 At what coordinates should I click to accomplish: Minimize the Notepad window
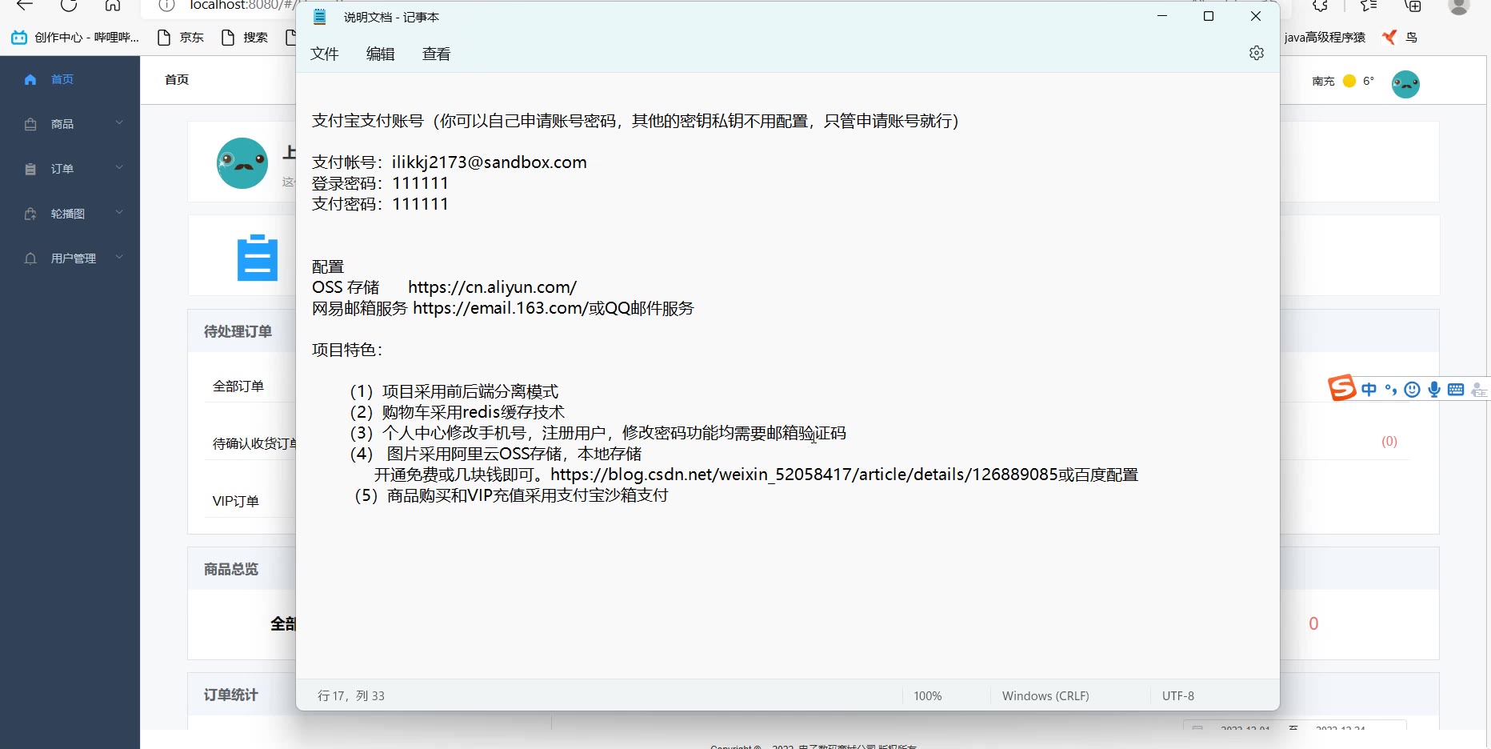point(1162,16)
